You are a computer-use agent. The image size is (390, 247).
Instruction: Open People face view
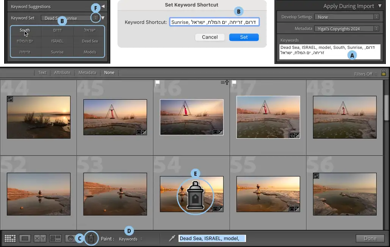click(x=70, y=238)
